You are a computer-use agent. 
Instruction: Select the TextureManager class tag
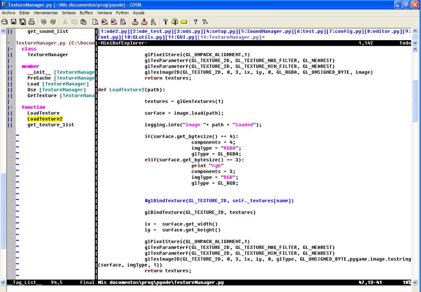(x=48, y=55)
